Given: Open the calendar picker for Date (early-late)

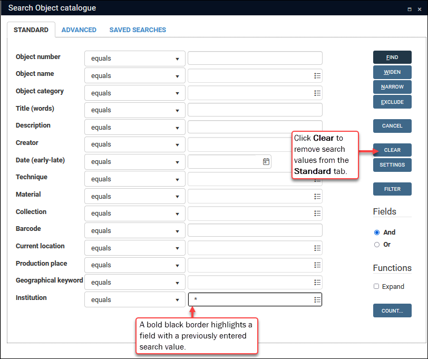Looking at the screenshot, I should coord(266,161).
